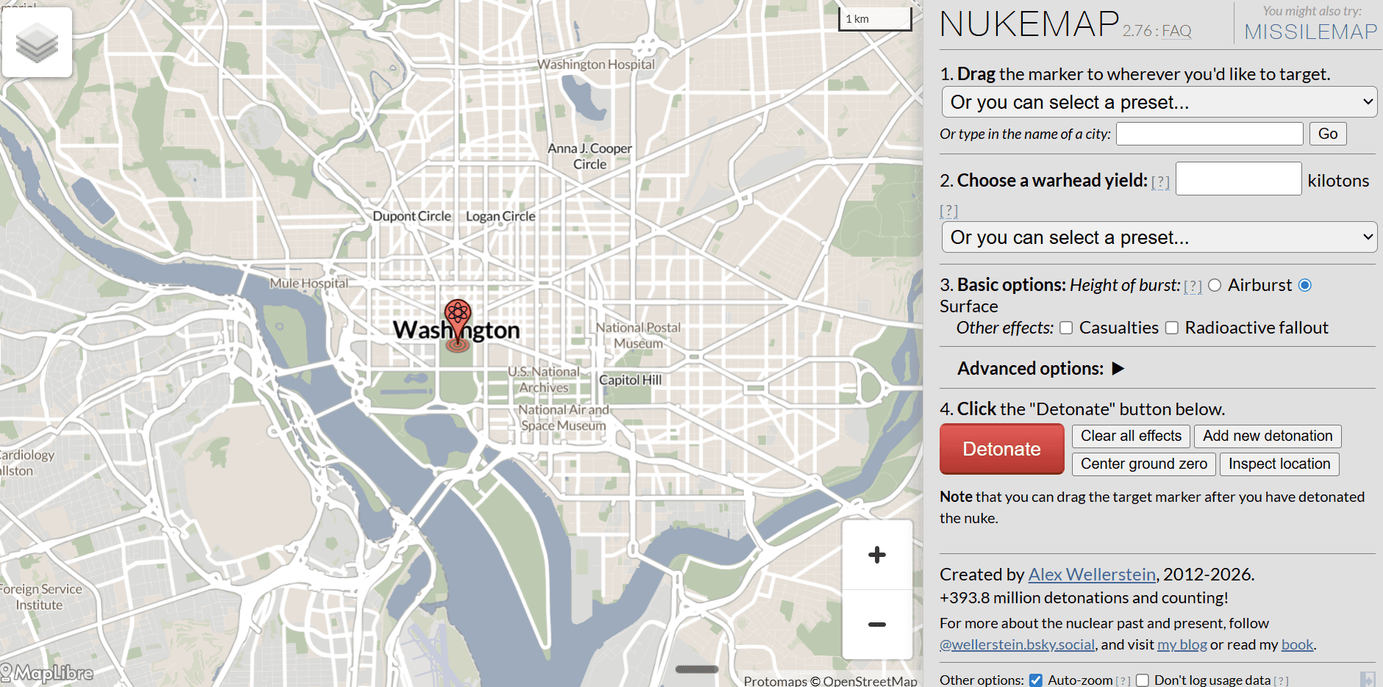This screenshot has height=687, width=1383.
Task: Open the height of burst help icon
Action: point(1193,286)
